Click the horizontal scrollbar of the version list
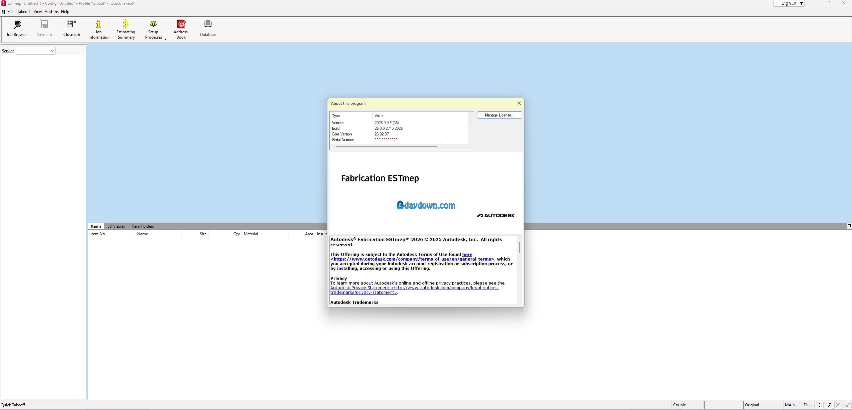 (386, 146)
